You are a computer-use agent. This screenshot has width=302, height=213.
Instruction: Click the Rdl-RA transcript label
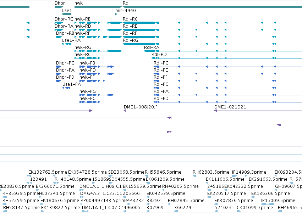click(152, 47)
